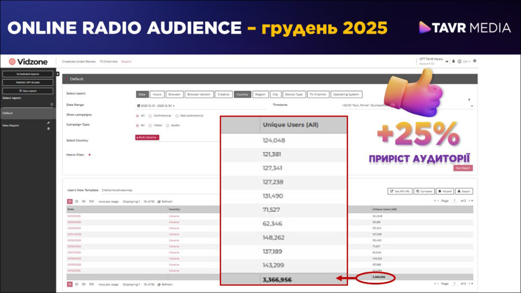This screenshot has height=293, width=521.
Task: Select the edit pencil icon beside New Report
Action: pyautogui.click(x=48, y=123)
